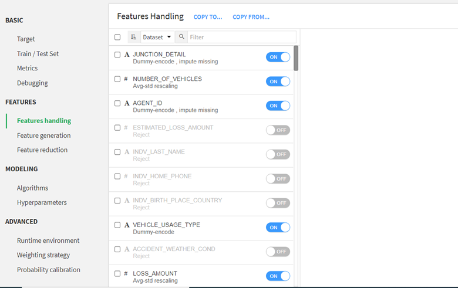Click numeric type icon for ESTIMATED_LOSS_AMOUNT
The image size is (458, 288).
click(x=126, y=127)
